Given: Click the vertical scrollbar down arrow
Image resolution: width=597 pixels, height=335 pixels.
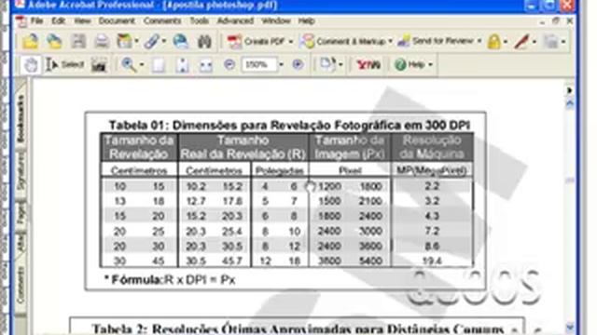Looking at the screenshot, I should tap(570, 327).
